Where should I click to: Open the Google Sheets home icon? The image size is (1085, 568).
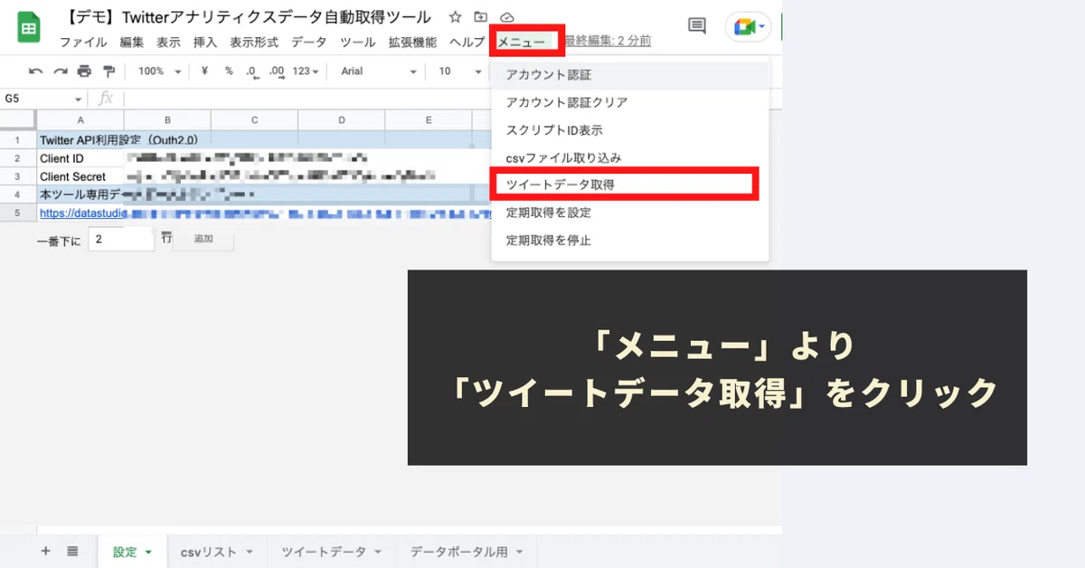tap(29, 27)
